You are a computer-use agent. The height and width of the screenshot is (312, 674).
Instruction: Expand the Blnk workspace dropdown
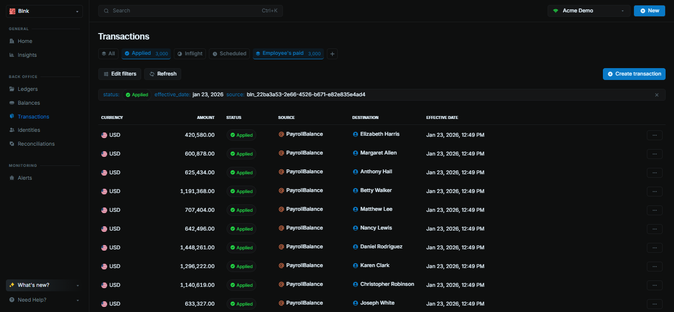coord(44,11)
